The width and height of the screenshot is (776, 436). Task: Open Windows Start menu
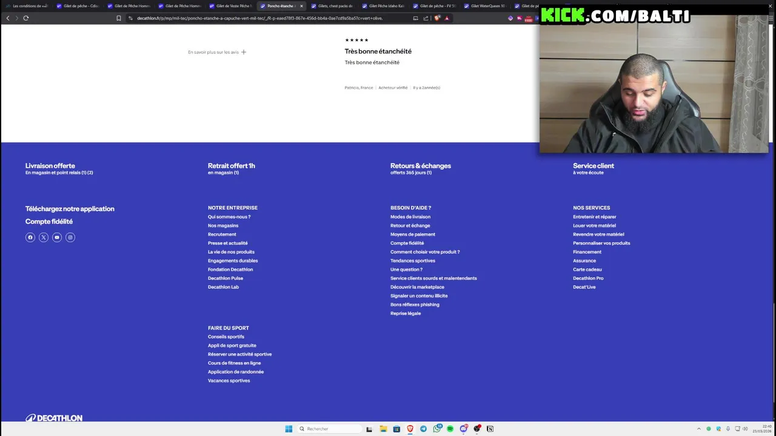pos(289,429)
